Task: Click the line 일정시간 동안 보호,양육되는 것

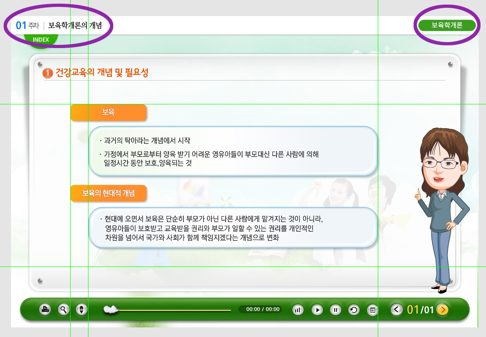Action: point(148,163)
